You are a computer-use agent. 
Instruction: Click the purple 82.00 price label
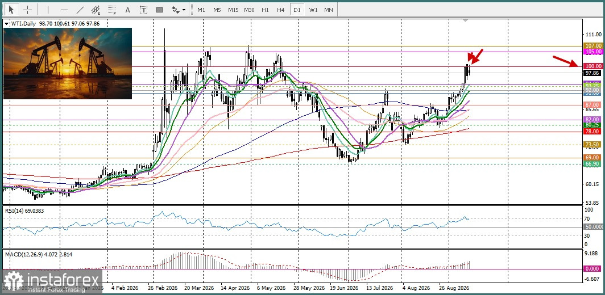pos(593,120)
